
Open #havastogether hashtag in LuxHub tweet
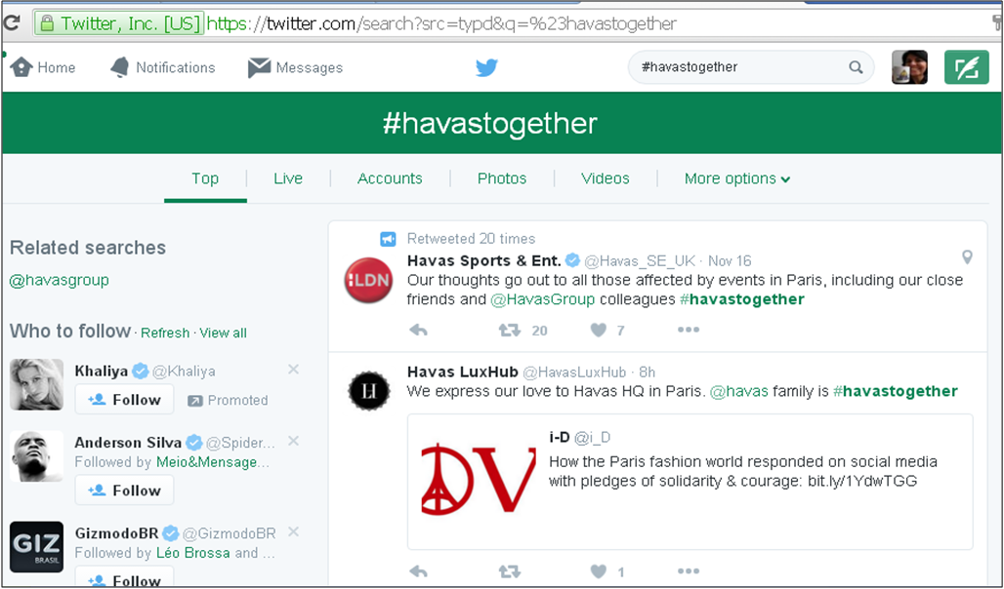(x=896, y=391)
